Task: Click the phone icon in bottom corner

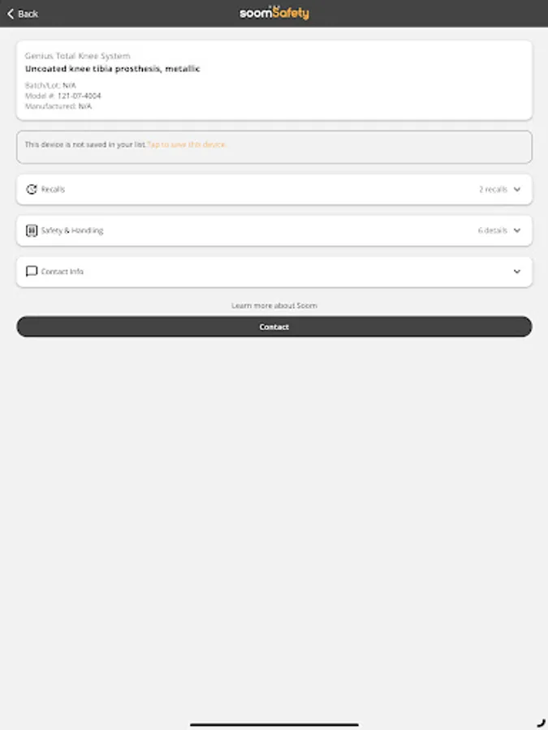Action: click(541, 723)
